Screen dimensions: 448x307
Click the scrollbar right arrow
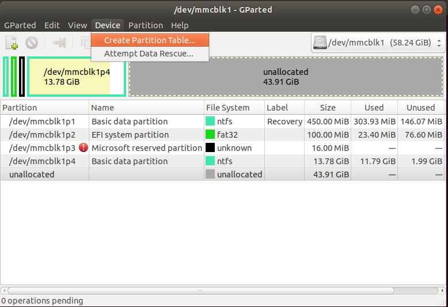point(442,291)
